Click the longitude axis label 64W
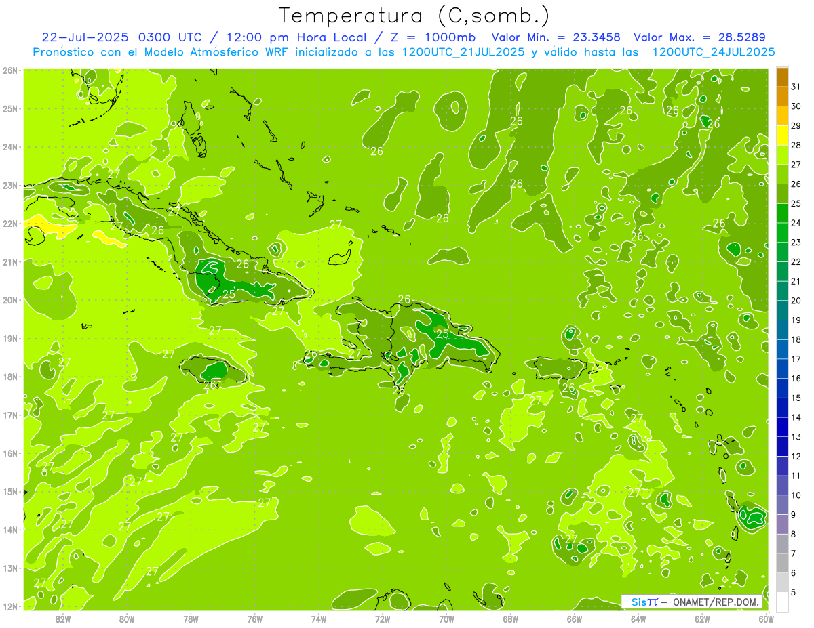Image resolution: width=814 pixels, height=628 pixels. click(x=638, y=619)
